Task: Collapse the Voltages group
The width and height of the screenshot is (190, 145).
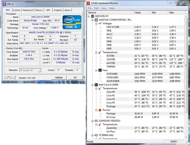Action: [96, 23]
